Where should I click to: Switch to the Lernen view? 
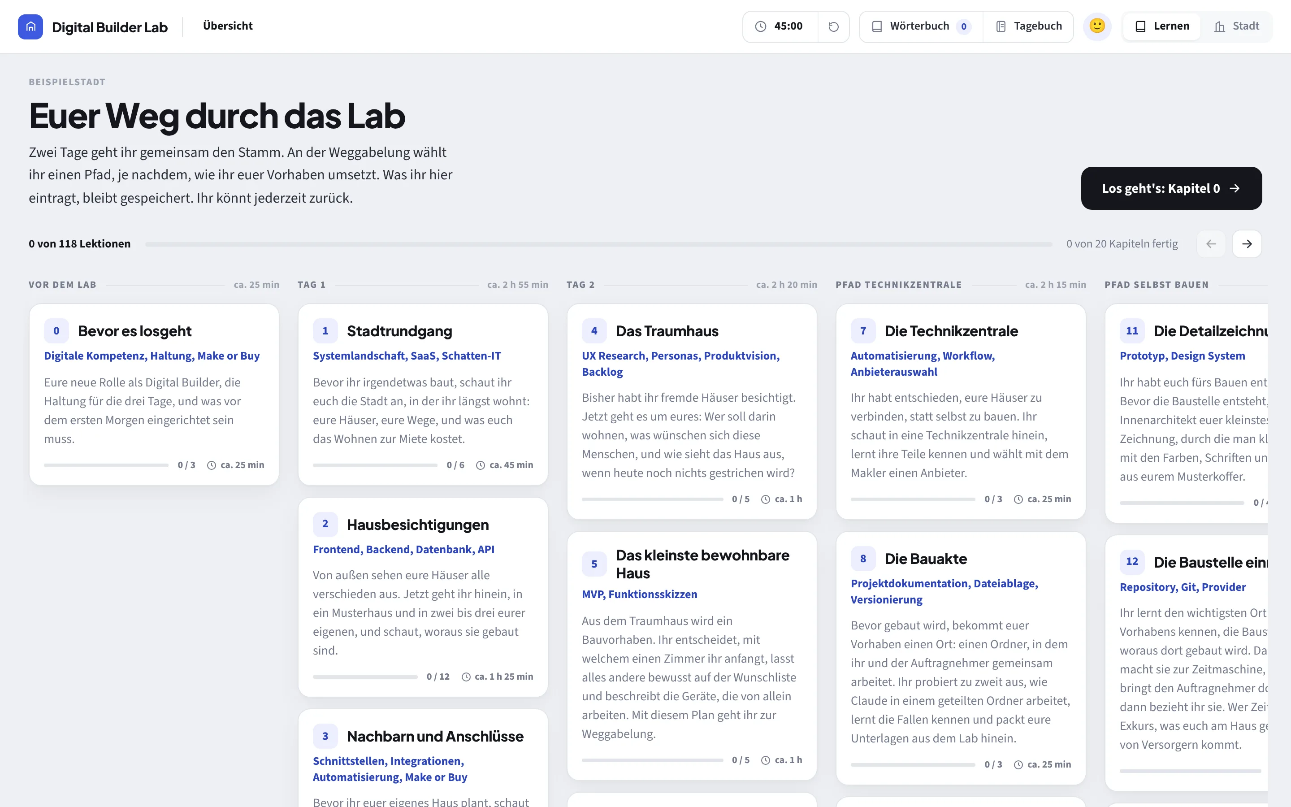[x=1162, y=27]
